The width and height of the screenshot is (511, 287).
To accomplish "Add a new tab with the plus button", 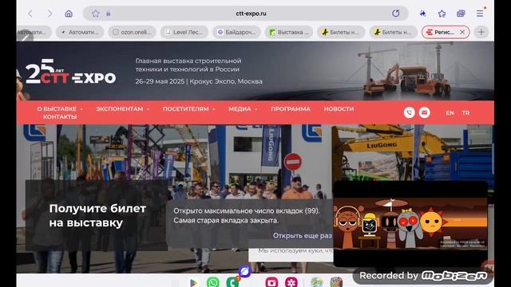I will [x=481, y=32].
